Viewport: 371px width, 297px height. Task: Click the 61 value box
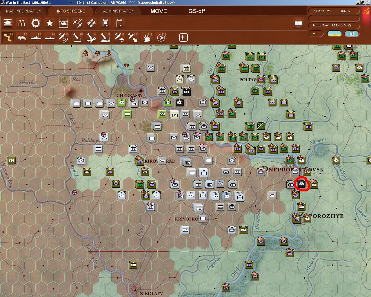coord(317,33)
